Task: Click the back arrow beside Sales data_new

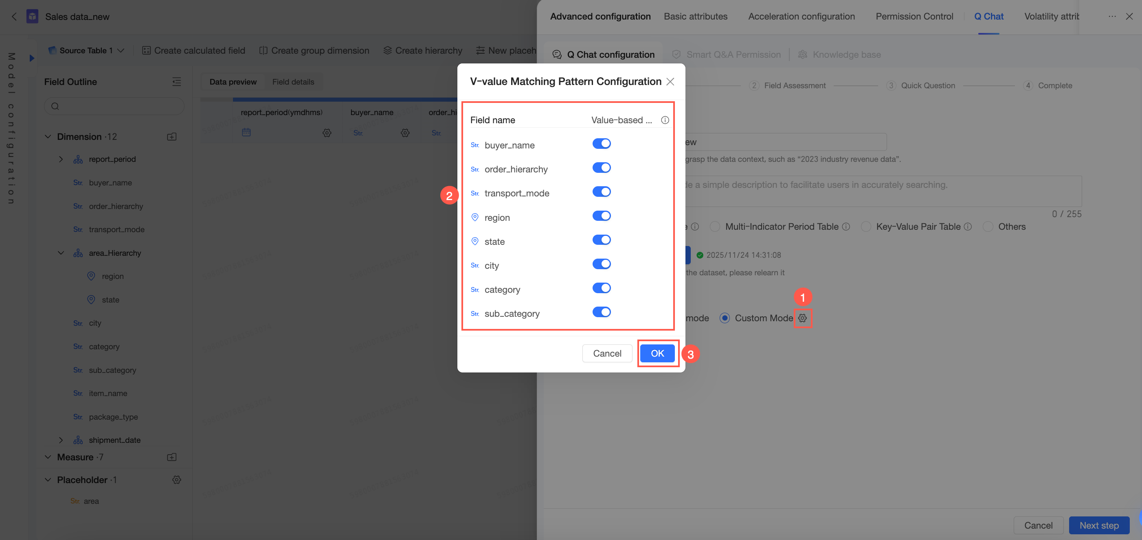Action: pyautogui.click(x=14, y=17)
